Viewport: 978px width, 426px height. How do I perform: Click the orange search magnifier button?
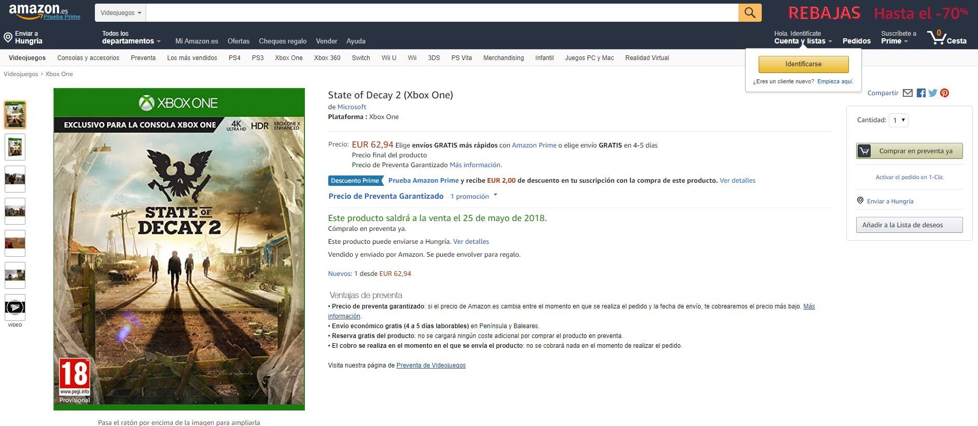[750, 12]
